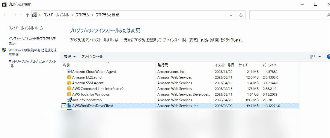Open the 整理 dropdown menu
Image resolution: width=330 pixels, height=138 pixels.
[70, 57]
